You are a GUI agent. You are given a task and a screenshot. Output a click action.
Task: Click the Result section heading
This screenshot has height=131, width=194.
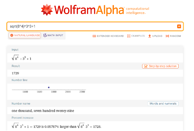16,66
